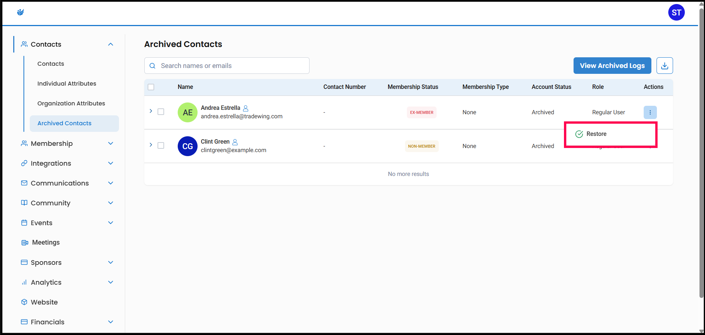Viewport: 705px width, 335px height.
Task: Open Organization Attributes in sidebar
Action: (71, 103)
